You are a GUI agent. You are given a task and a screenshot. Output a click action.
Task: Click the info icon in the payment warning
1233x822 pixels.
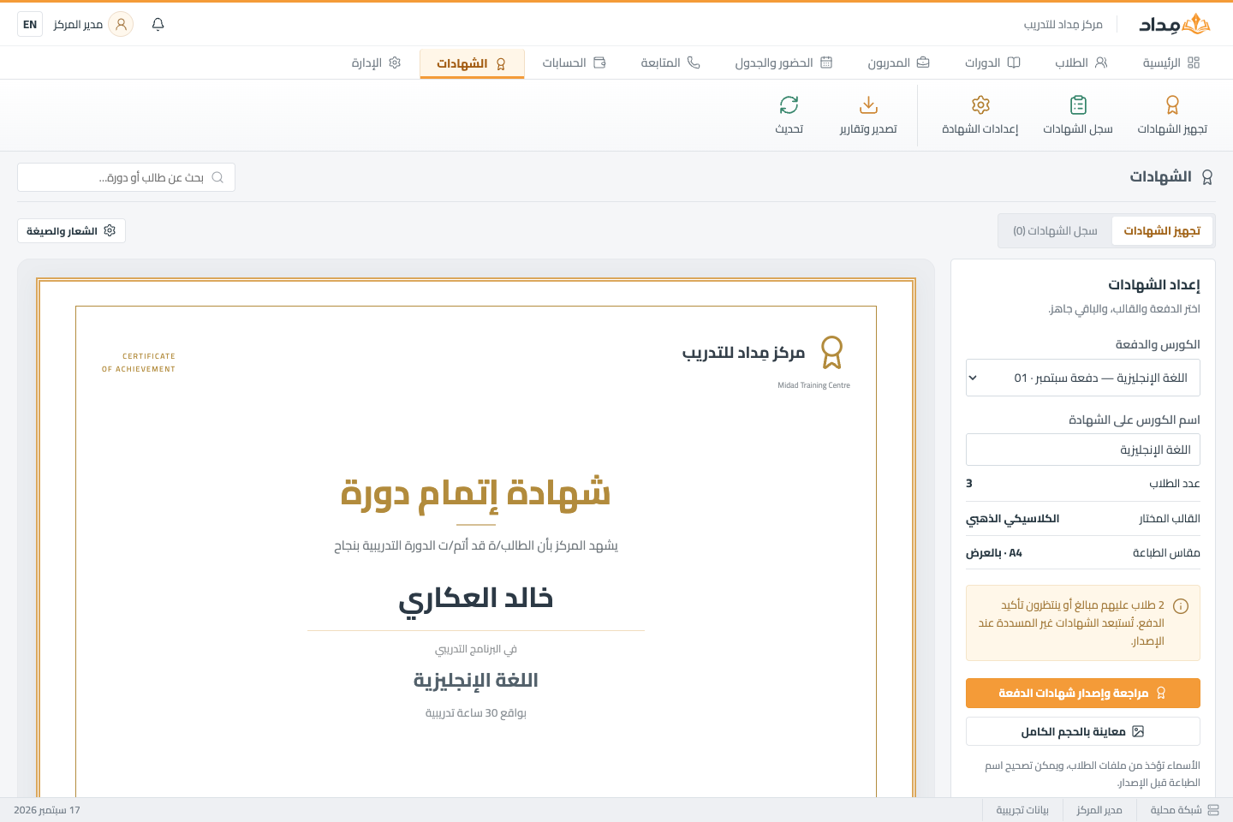pos(1181,606)
